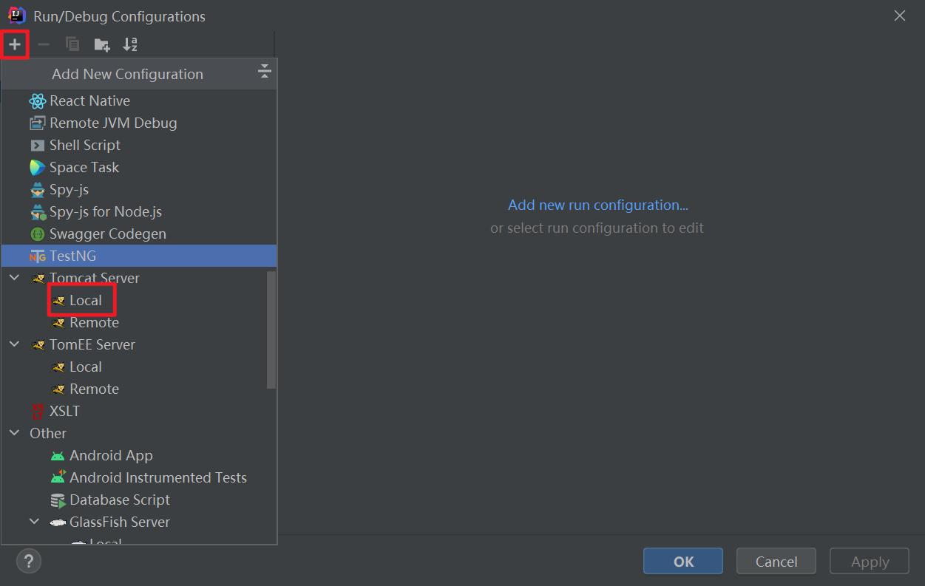Click the Copy Configuration toolbar icon

point(72,44)
